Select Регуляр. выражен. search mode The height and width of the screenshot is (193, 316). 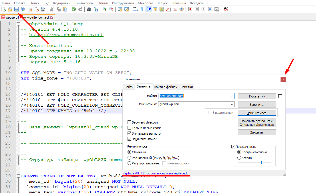tap(130, 163)
